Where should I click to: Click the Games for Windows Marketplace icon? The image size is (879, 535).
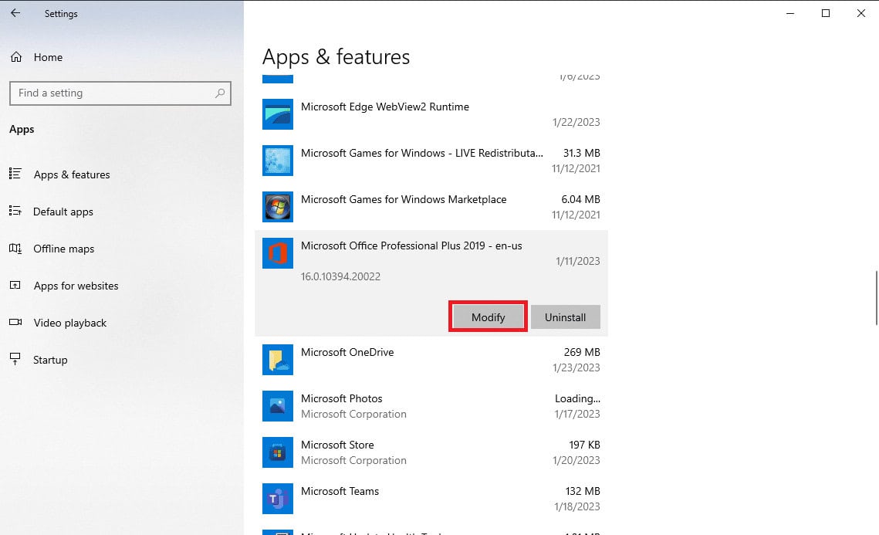[x=278, y=207]
